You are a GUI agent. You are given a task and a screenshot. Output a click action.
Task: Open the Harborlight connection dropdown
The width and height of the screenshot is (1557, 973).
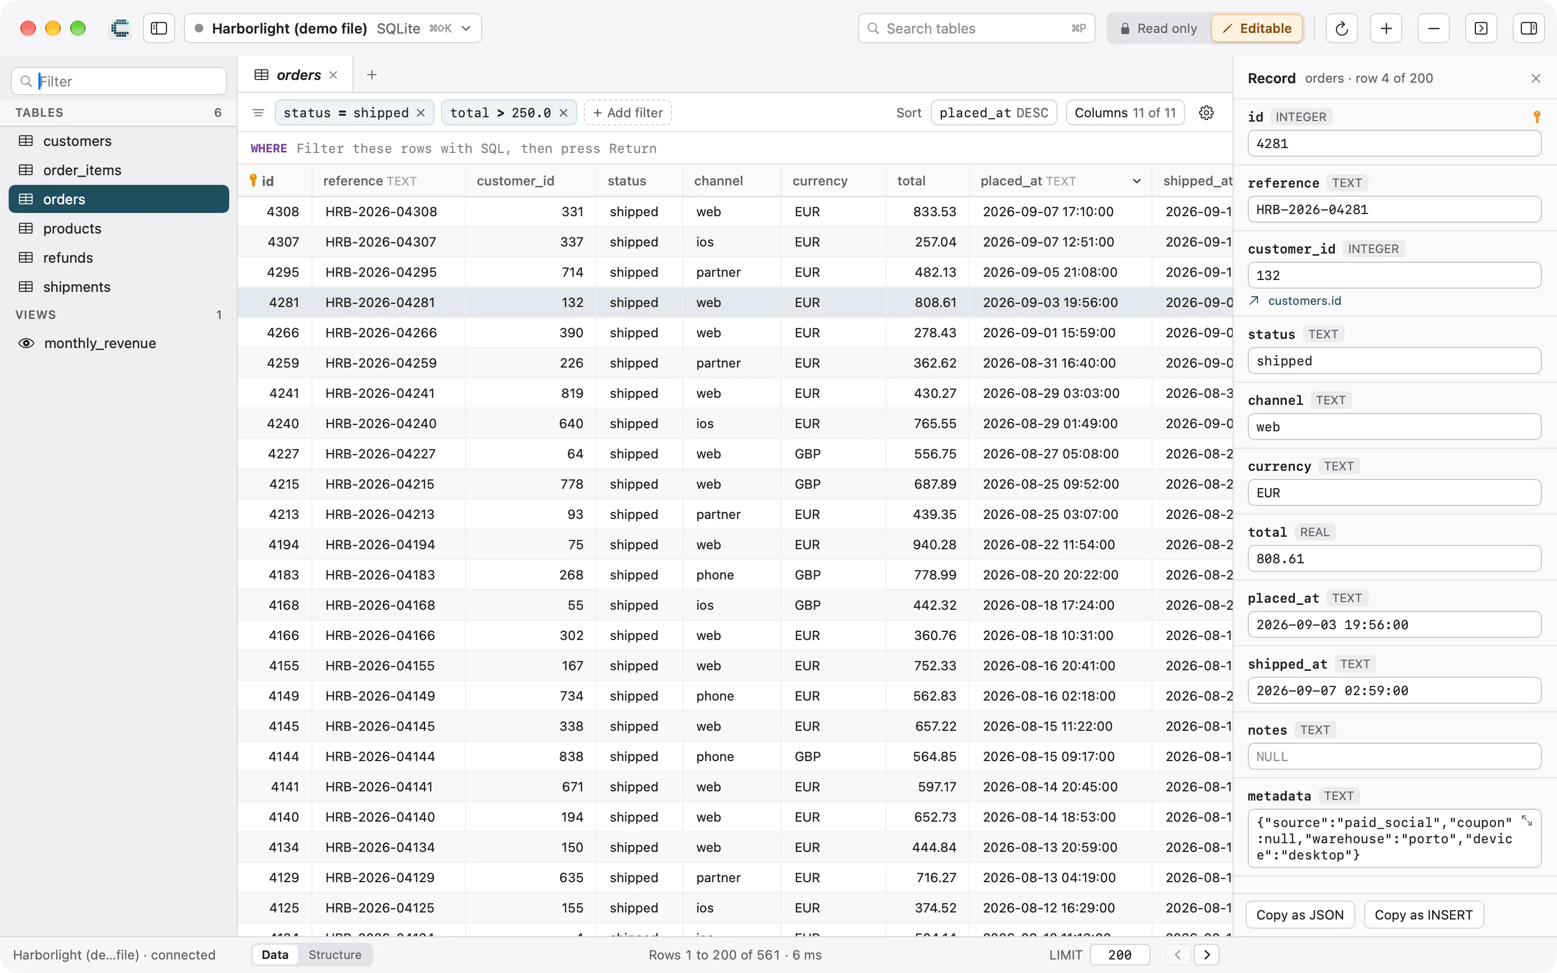[332, 28]
